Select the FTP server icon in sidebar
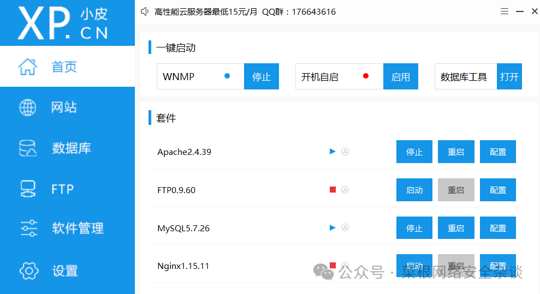 27,189
